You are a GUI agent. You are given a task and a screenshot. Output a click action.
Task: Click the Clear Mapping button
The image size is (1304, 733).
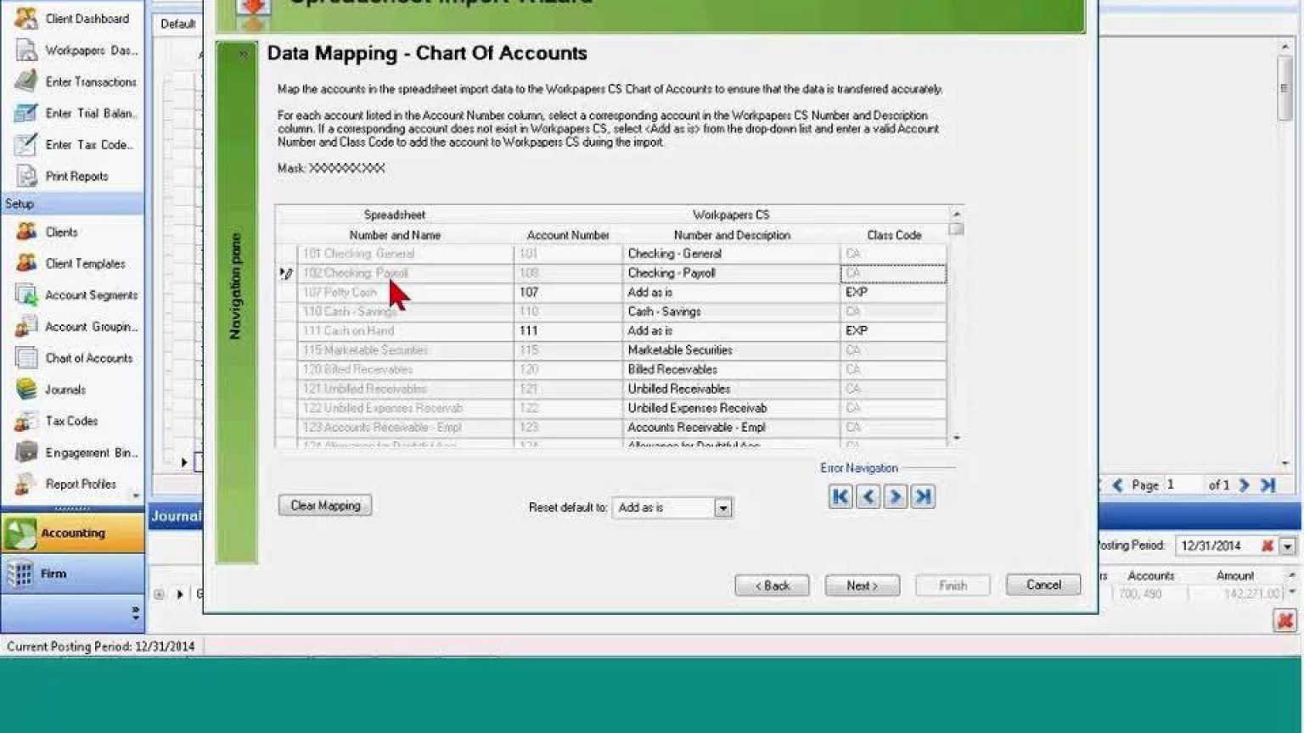pyautogui.click(x=324, y=505)
